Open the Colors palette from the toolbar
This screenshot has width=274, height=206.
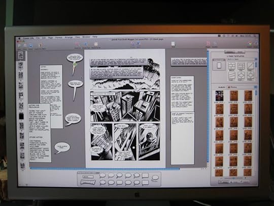(x=250, y=44)
